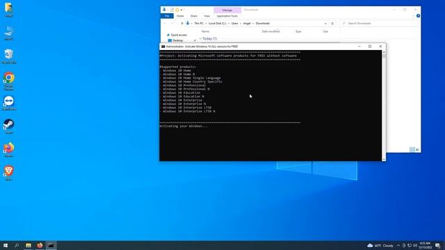Minimize the Ribbon chevron in File Explorer

pos(413,16)
